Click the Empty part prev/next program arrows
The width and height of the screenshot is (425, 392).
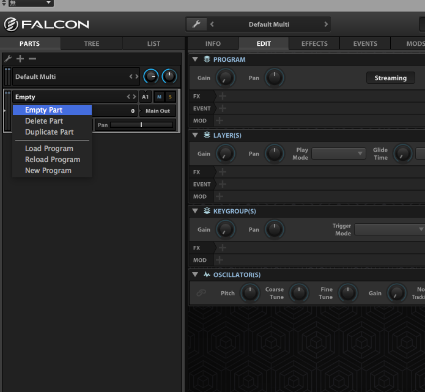pyautogui.click(x=131, y=97)
